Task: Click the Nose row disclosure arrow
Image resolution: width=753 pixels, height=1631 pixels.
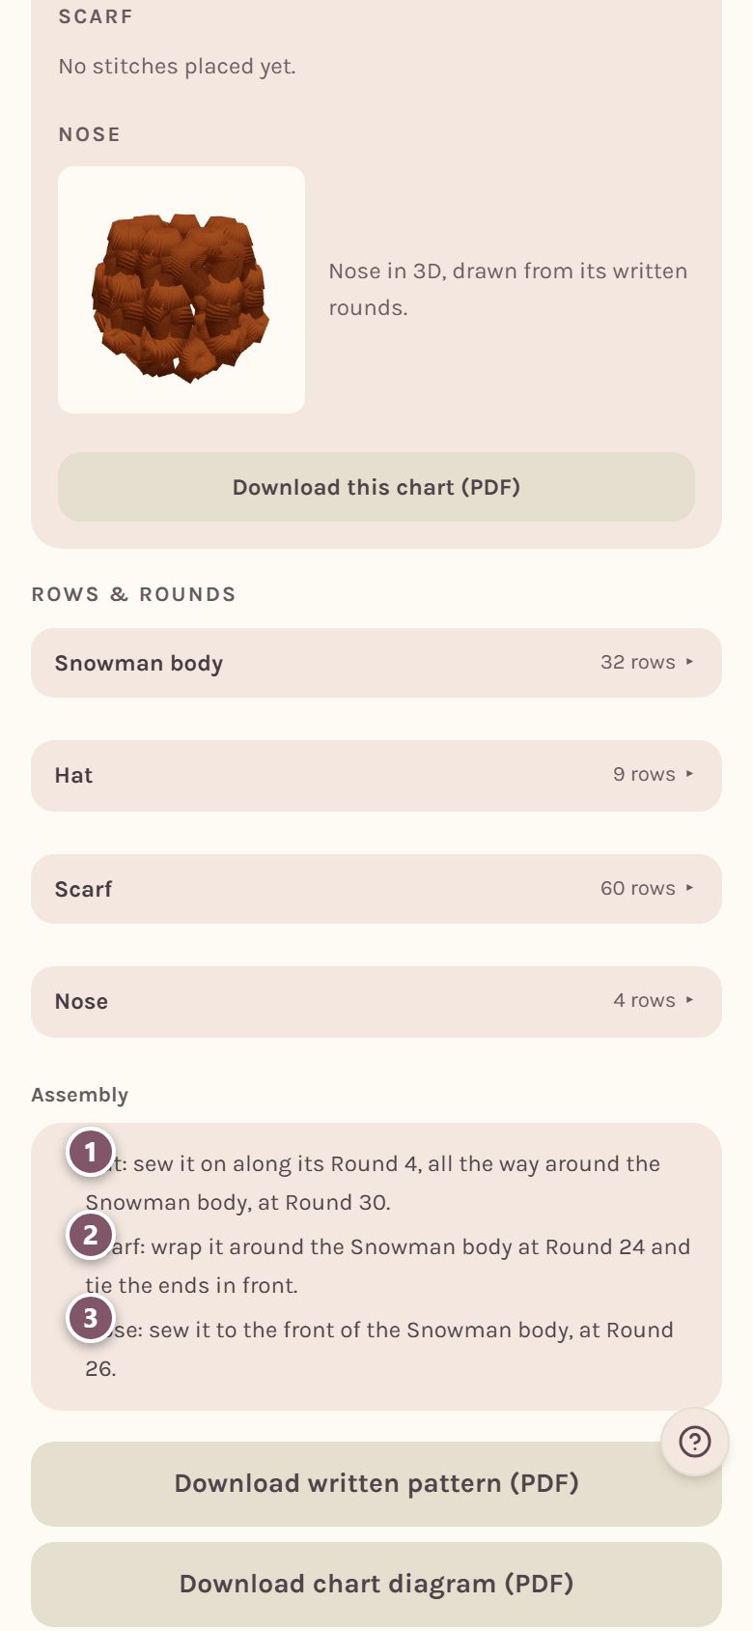Action: [689, 1000]
